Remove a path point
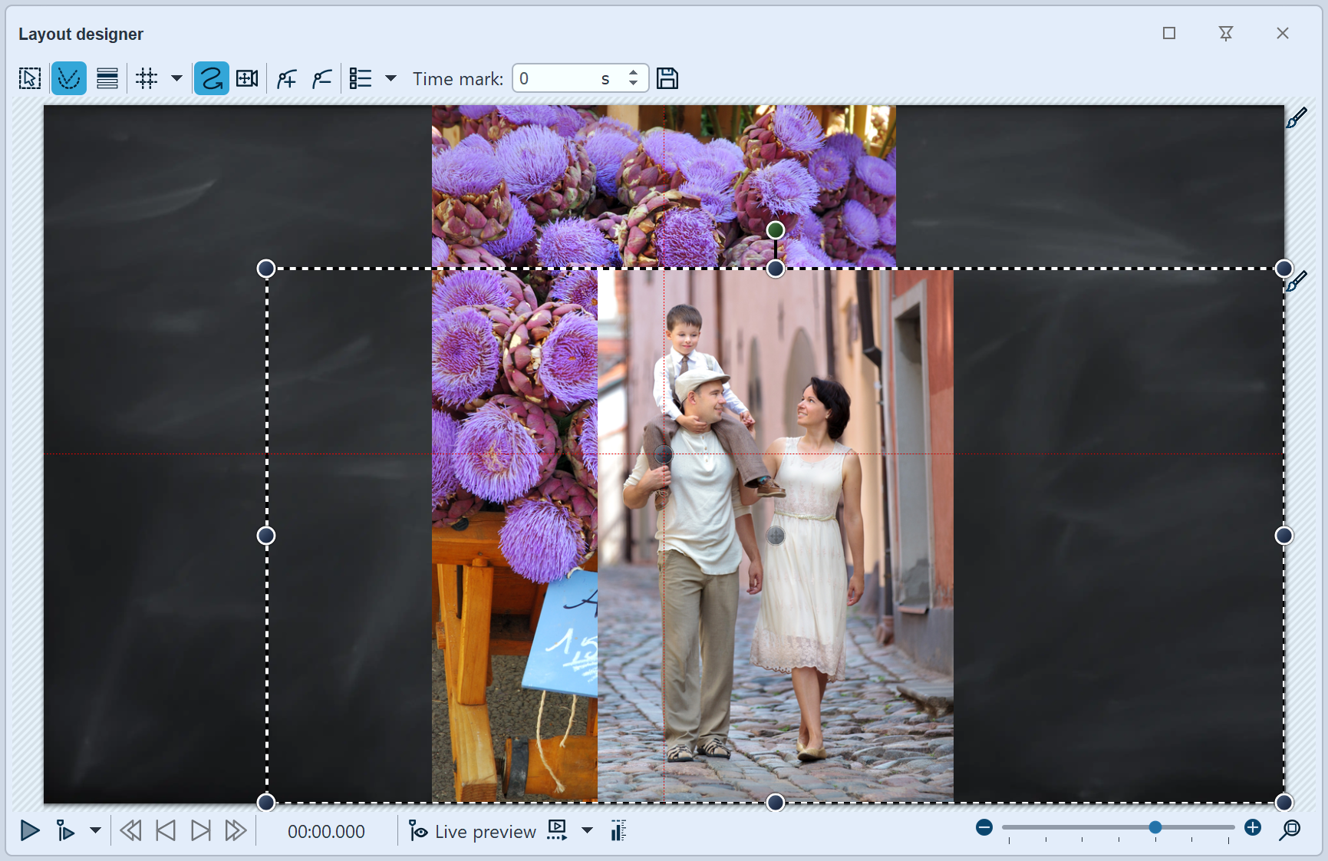The width and height of the screenshot is (1328, 861). coord(322,78)
